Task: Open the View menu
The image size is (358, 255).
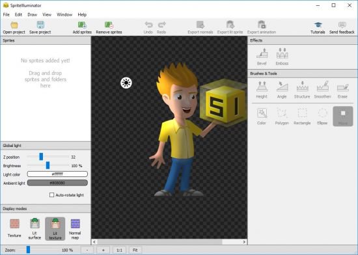Action: coord(47,14)
